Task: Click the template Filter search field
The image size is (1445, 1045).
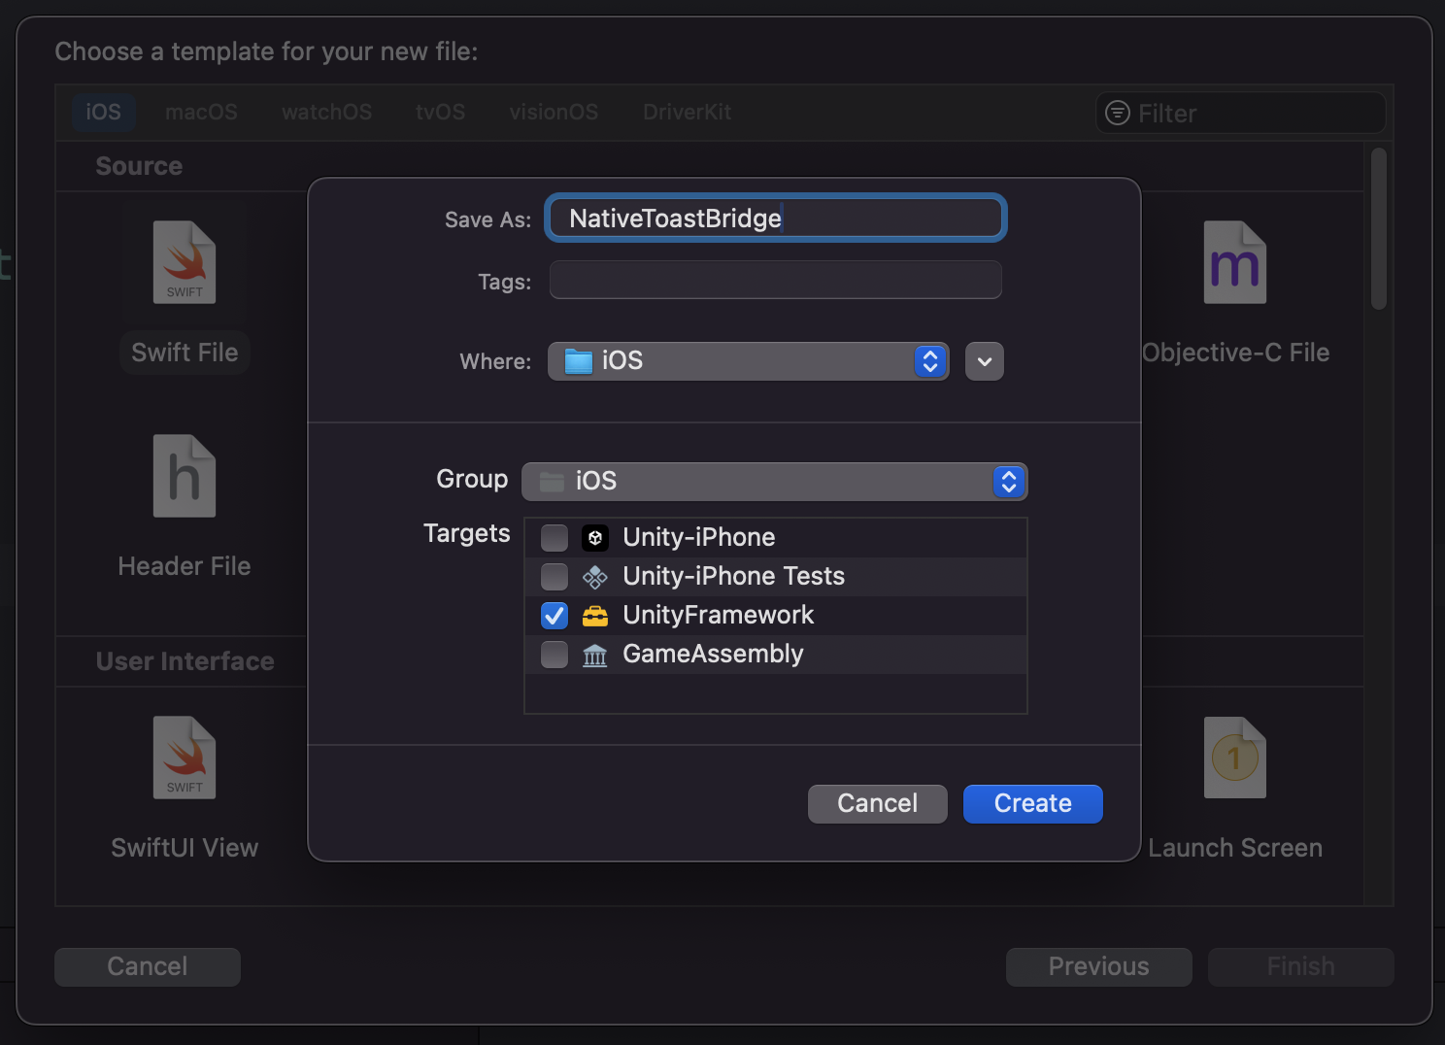Action: click(x=1241, y=114)
